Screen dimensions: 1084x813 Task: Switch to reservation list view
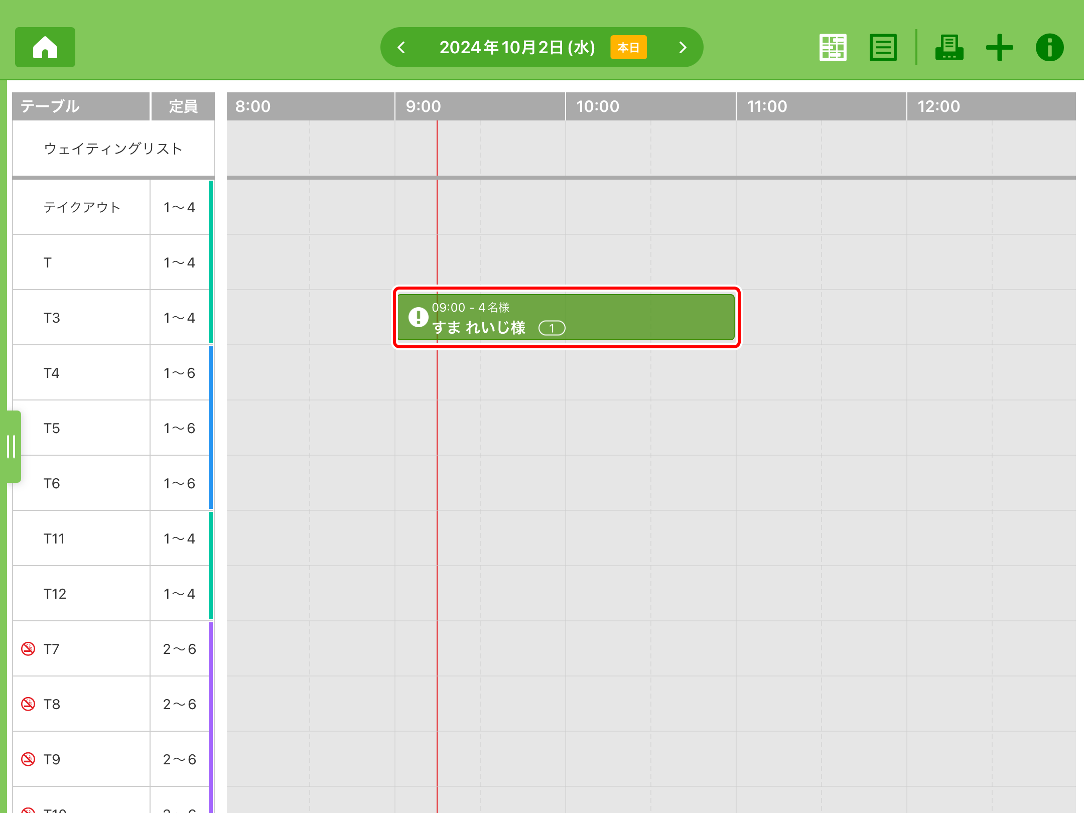tap(883, 47)
